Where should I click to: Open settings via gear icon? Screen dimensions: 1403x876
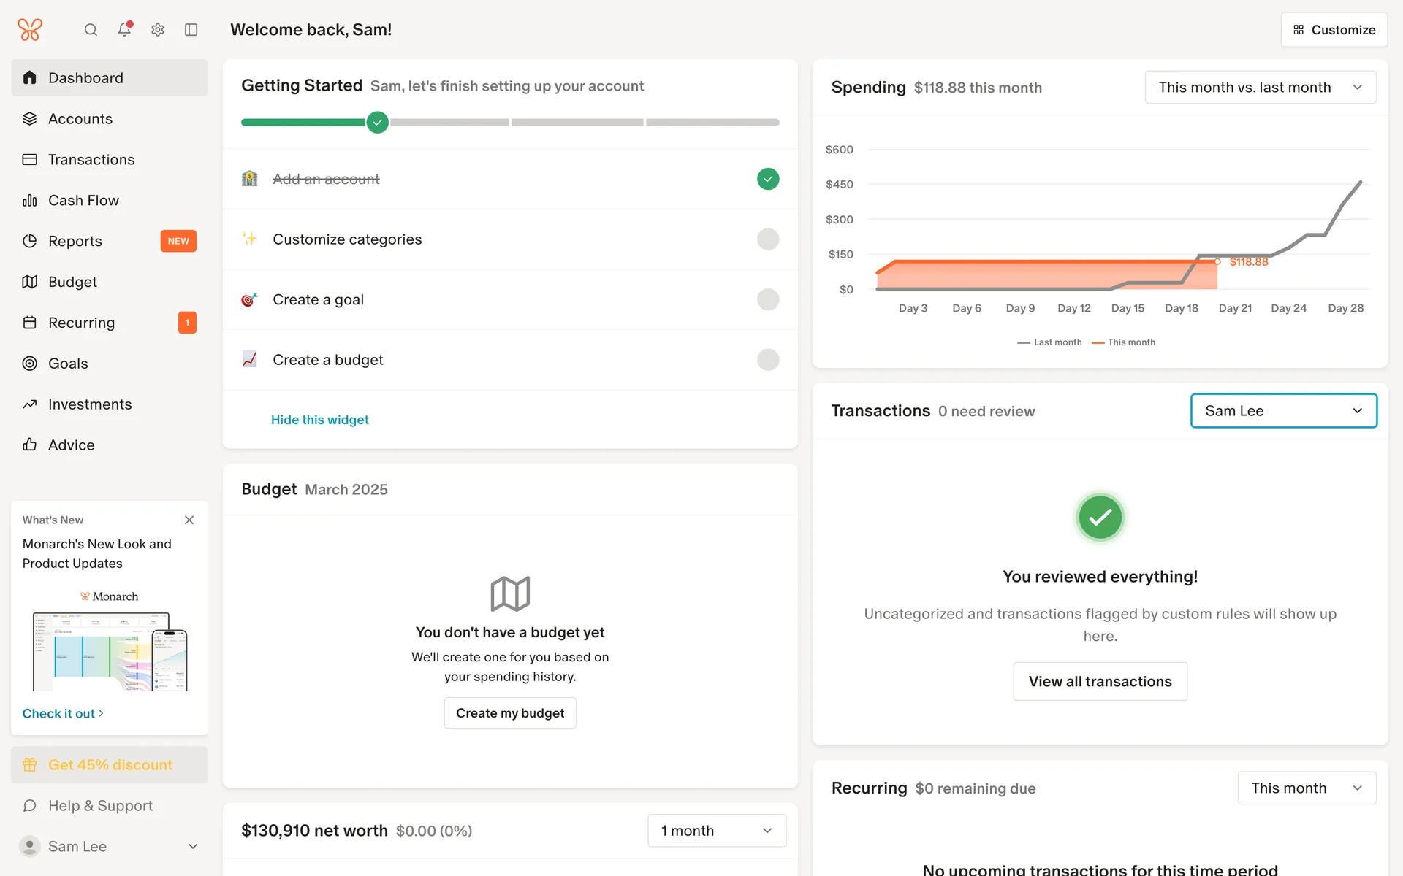coord(158,30)
